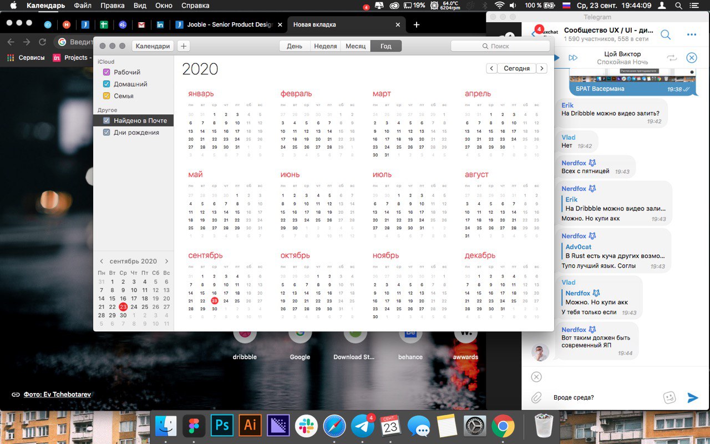This screenshot has height=444, width=710.
Task: Open Telegram chat options three-dots menu
Action: (x=691, y=34)
